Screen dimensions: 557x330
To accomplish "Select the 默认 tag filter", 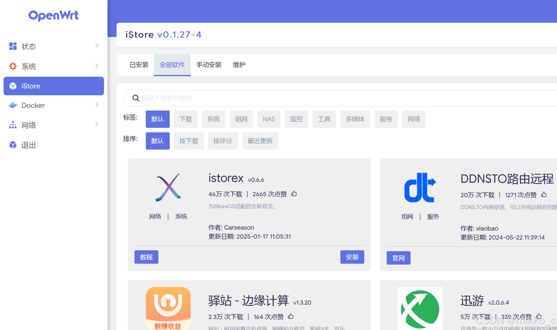I will click(158, 119).
